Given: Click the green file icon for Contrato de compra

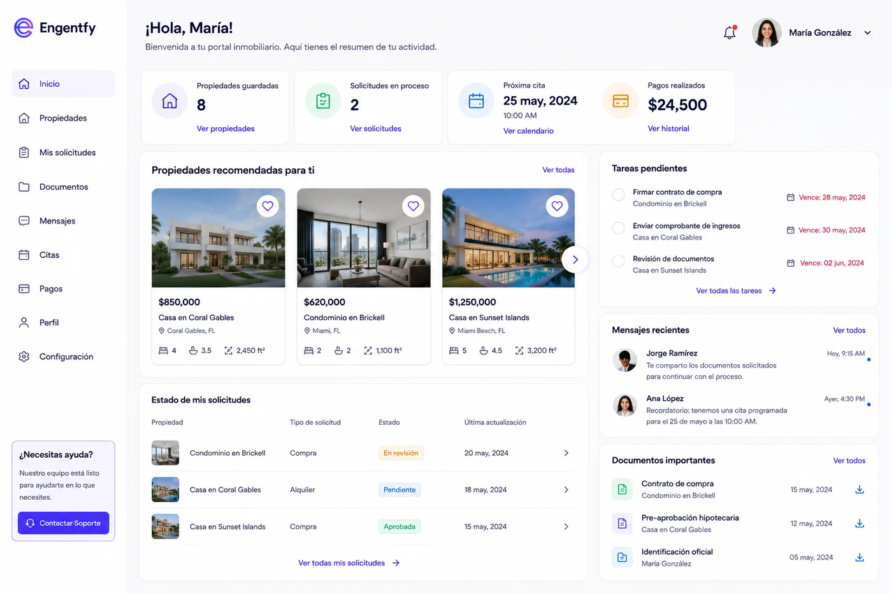Looking at the screenshot, I should pyautogui.click(x=622, y=490).
